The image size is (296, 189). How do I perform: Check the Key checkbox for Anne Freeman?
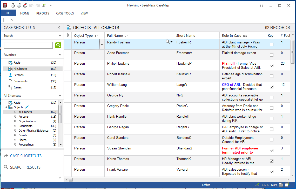[x=272, y=55]
